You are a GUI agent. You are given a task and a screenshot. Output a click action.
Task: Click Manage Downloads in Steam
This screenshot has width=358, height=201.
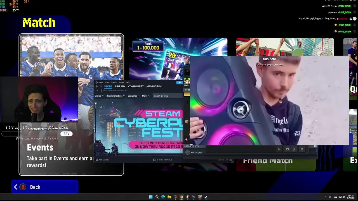[164, 160]
